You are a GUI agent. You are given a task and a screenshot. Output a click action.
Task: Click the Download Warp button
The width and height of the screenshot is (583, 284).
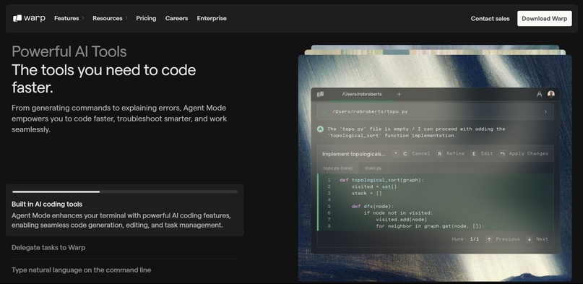point(544,18)
